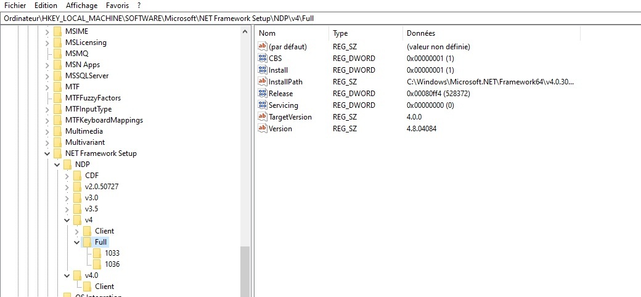Sort values by the Données column header
Image resolution: width=641 pixels, height=297 pixels.
[x=491, y=33]
